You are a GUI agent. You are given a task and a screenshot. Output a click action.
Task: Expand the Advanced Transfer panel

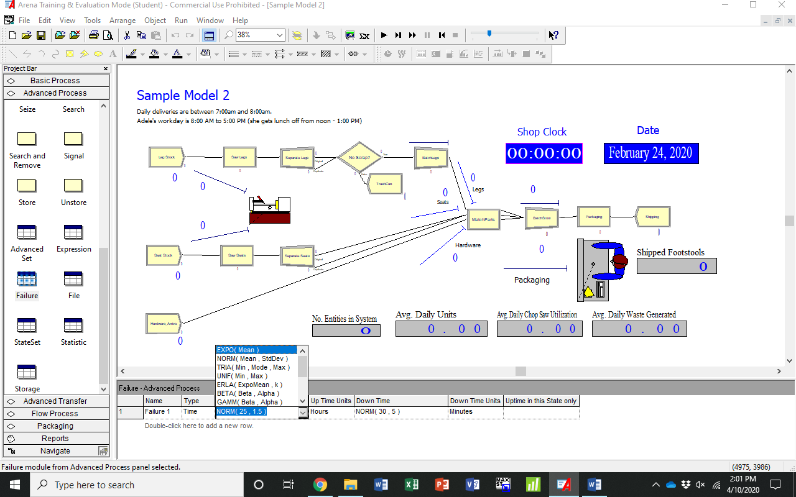[x=56, y=401]
